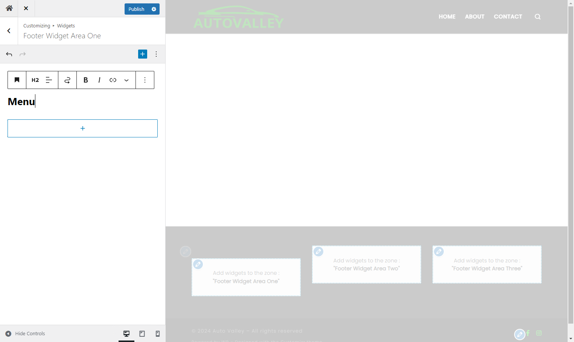The image size is (574, 342).
Task: Edit Footer Widget Area One pencil
Action: pos(198,264)
